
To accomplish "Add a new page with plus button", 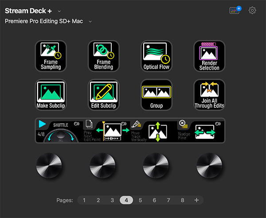I will [196, 200].
